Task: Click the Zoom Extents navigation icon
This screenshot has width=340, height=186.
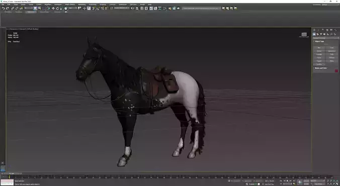Action: (334, 180)
